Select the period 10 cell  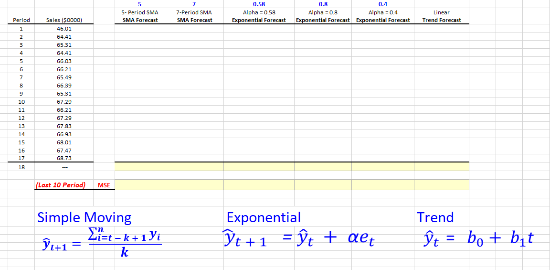point(21,102)
